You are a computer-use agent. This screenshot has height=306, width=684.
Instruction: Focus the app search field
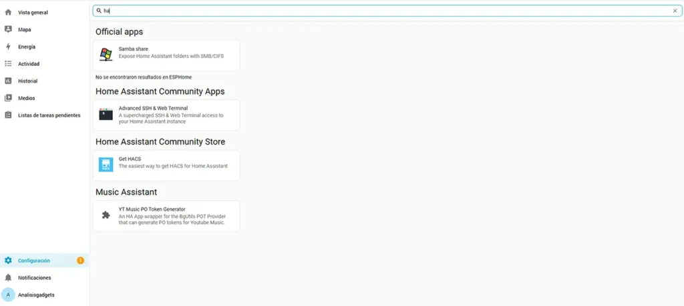pos(387,11)
